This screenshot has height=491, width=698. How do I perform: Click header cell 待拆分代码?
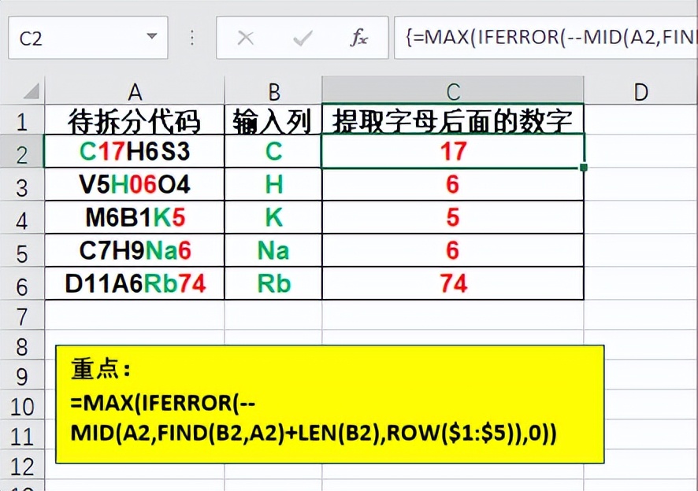(135, 120)
